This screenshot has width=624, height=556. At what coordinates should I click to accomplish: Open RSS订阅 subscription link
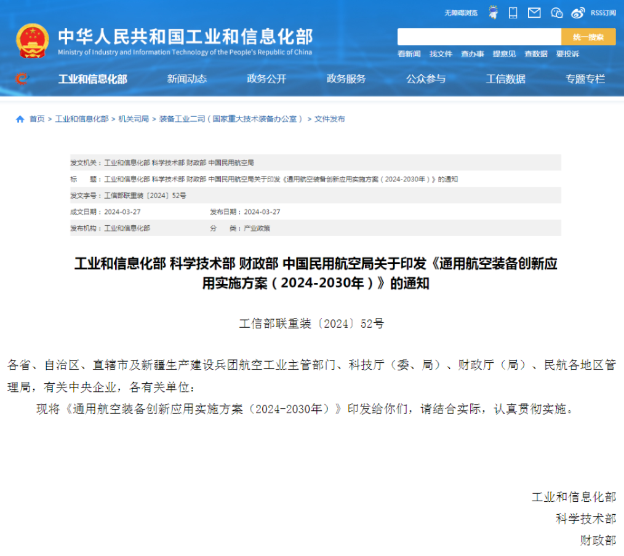603,13
